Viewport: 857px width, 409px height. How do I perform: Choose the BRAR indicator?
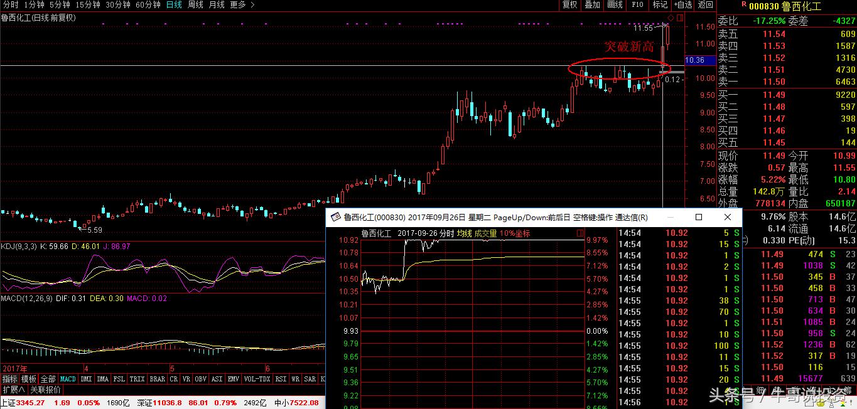click(158, 379)
